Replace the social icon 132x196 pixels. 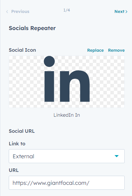(x=95, y=50)
